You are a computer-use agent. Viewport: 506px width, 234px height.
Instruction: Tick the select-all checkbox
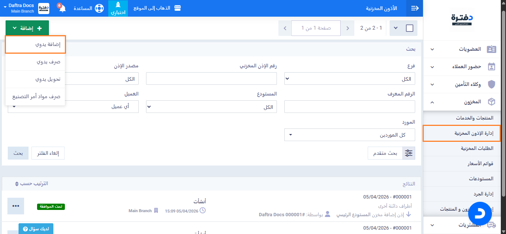[x=410, y=28]
